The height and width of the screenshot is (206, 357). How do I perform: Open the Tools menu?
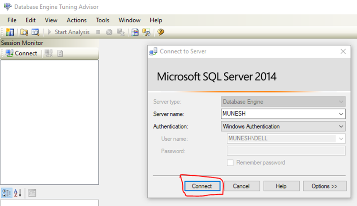click(103, 20)
